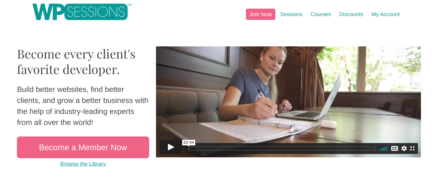440x193 pixels.
Task: Seek along the video progress bar
Action: [x=282, y=148]
